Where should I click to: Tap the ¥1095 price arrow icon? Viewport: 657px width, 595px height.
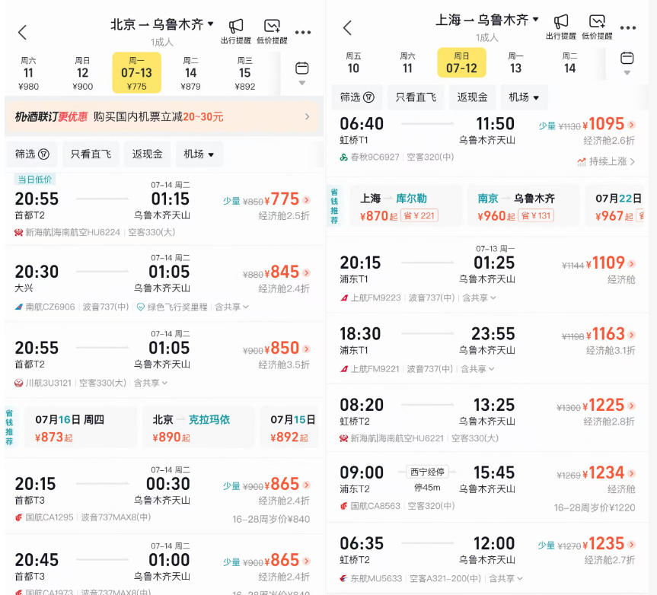[x=632, y=124]
